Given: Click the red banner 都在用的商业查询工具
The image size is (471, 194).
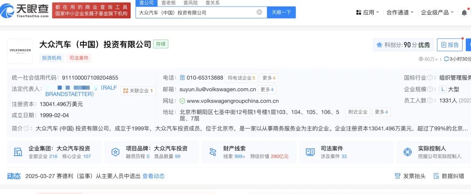Looking at the screenshot, I should click(x=91, y=10).
